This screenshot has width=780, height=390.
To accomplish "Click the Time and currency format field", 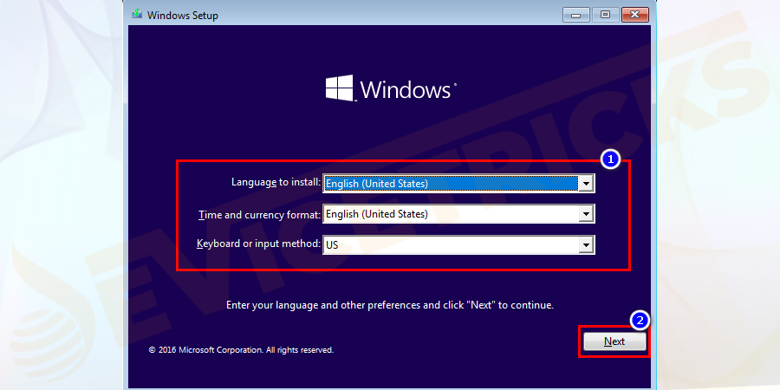I will click(x=458, y=214).
